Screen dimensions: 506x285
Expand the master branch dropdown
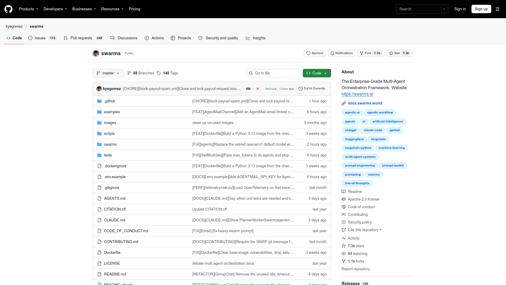[x=108, y=73]
